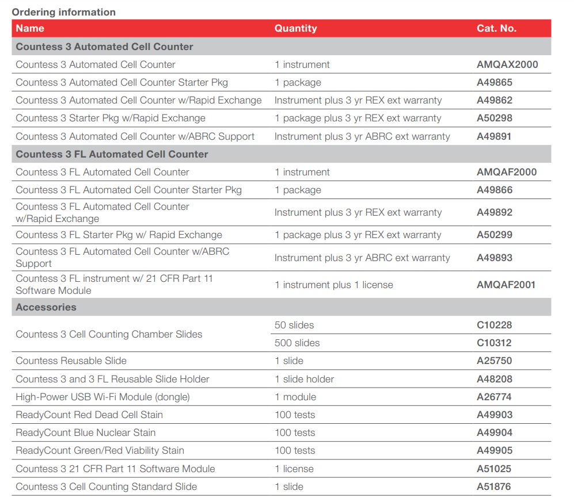Click "Countess 3 FL Starter Pkg w/ Rapid Exchange"
The width and height of the screenshot is (574, 498).
[119, 235]
